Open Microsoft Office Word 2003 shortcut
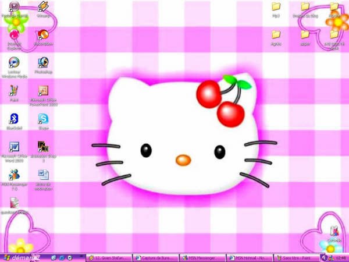This screenshot has width=349, height=262. pos(15,152)
